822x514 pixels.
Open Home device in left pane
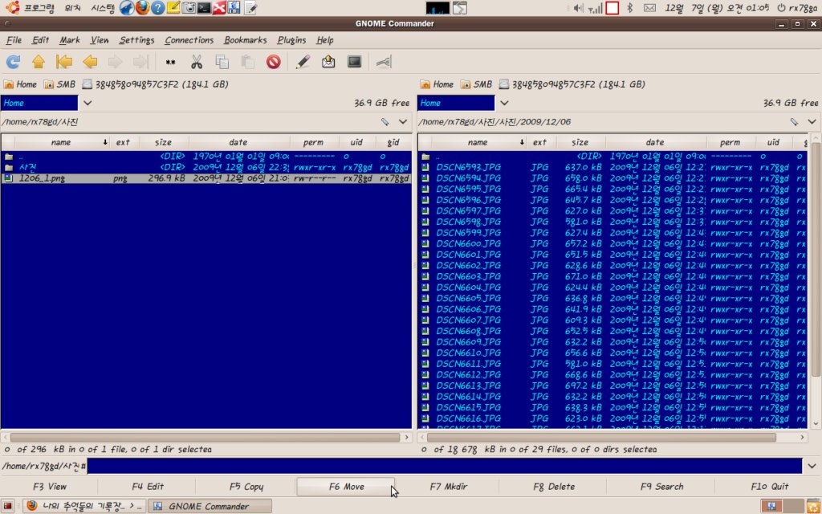coord(20,84)
